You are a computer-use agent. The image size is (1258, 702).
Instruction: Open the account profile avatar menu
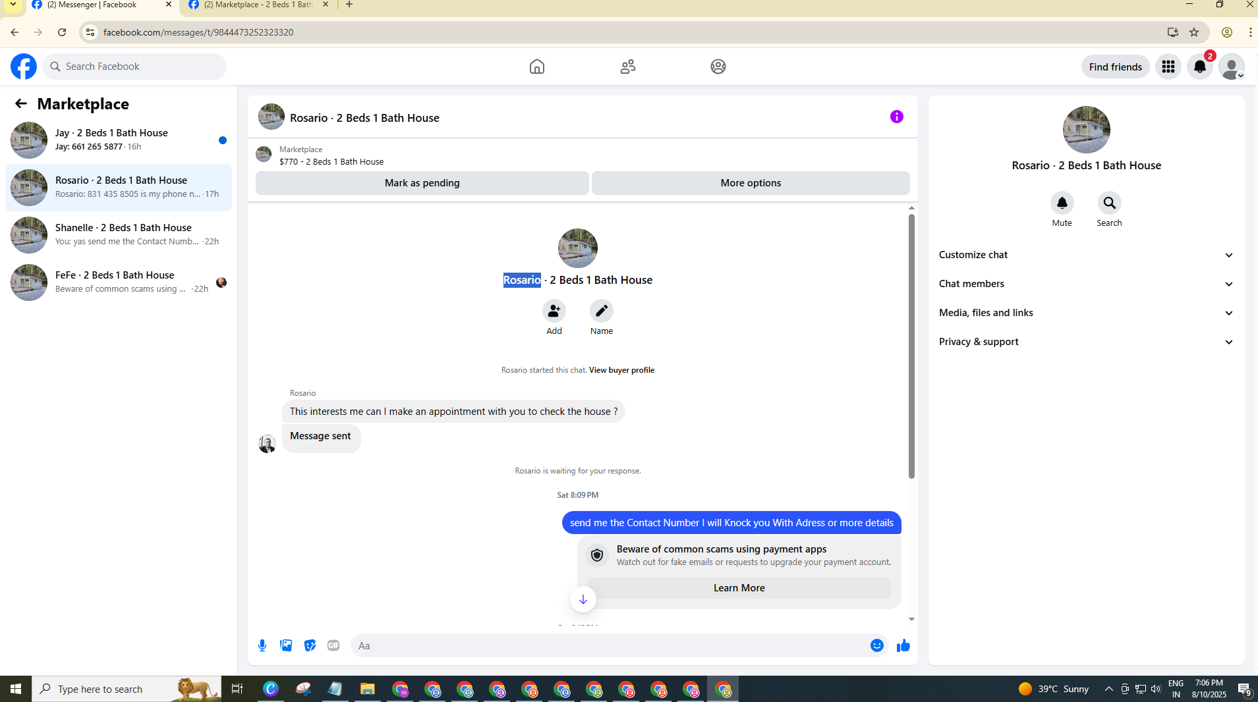pos(1232,67)
